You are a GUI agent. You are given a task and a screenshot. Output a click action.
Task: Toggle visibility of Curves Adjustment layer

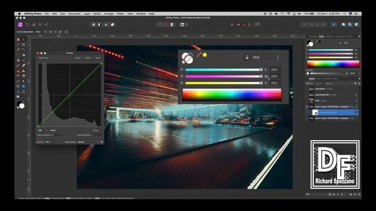(357, 112)
